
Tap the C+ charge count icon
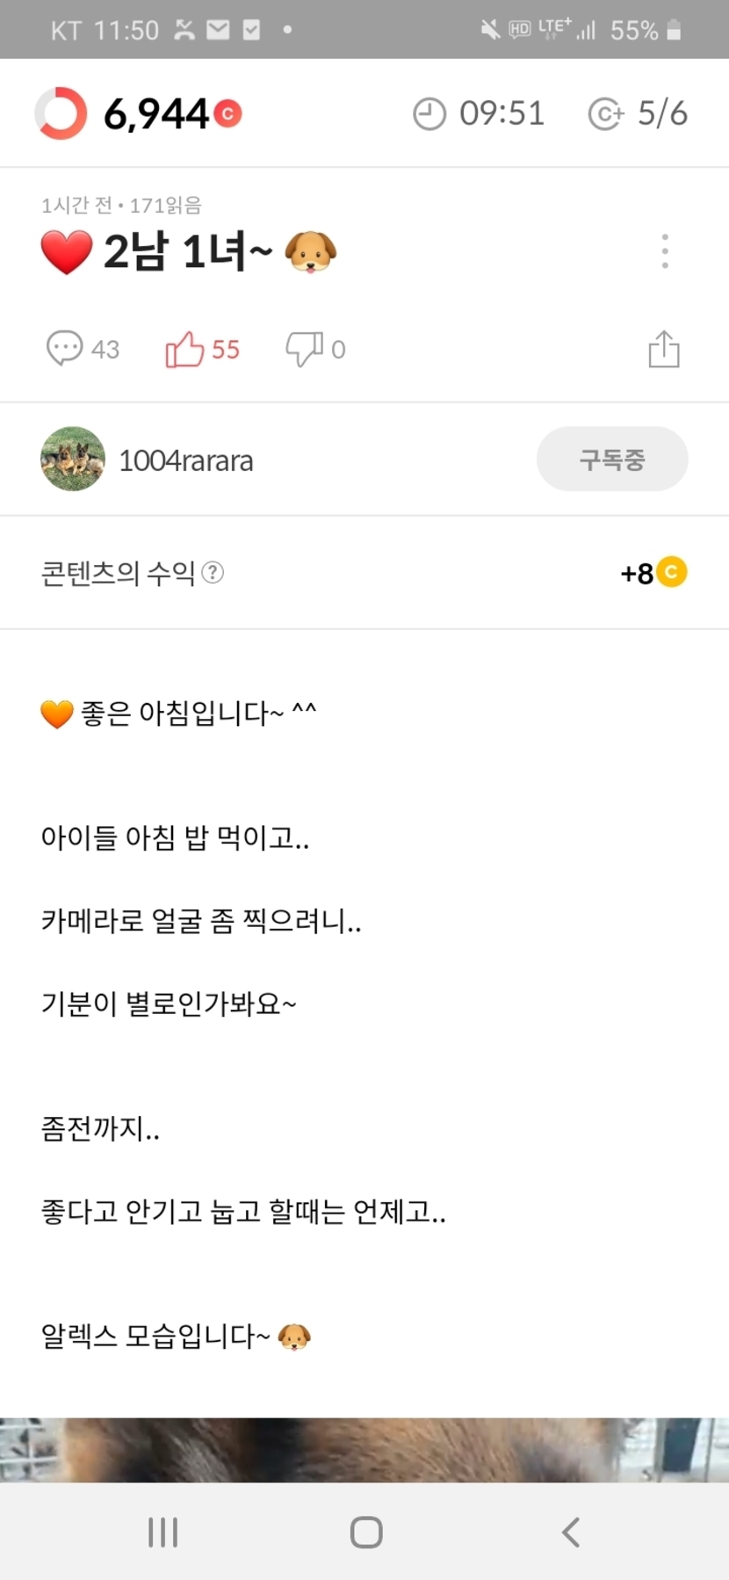[x=605, y=114]
